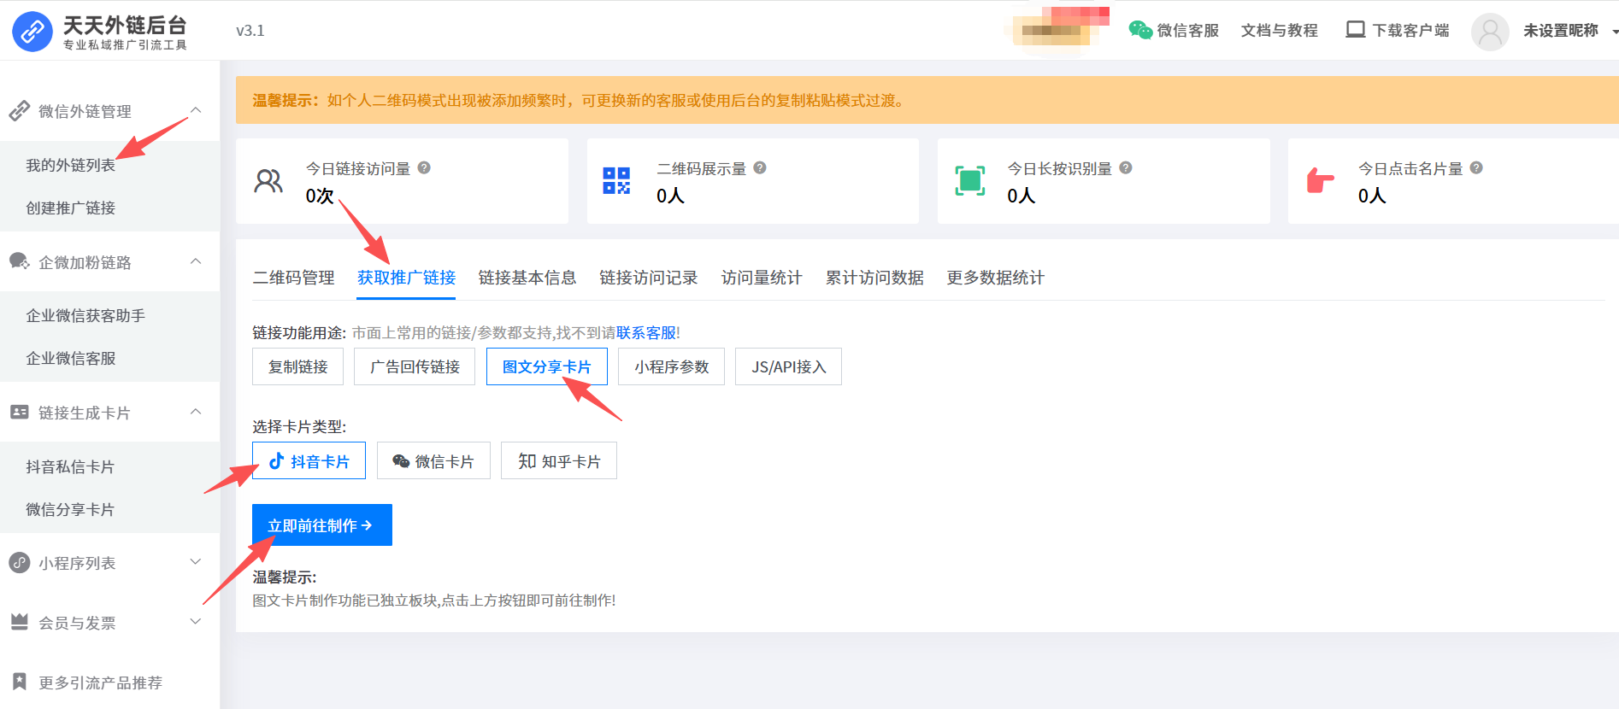
Task: Open 抖音私信卡片 in the sidebar
Action: [x=70, y=466]
